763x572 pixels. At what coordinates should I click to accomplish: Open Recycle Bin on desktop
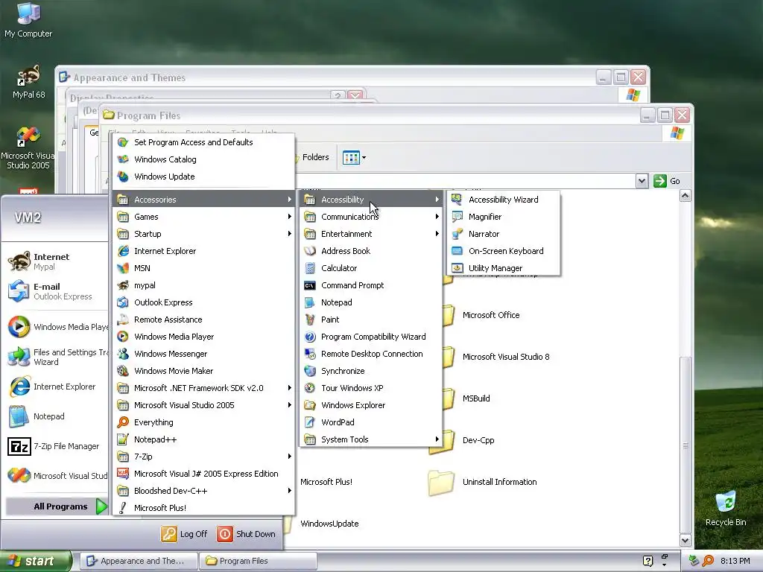[726, 508]
